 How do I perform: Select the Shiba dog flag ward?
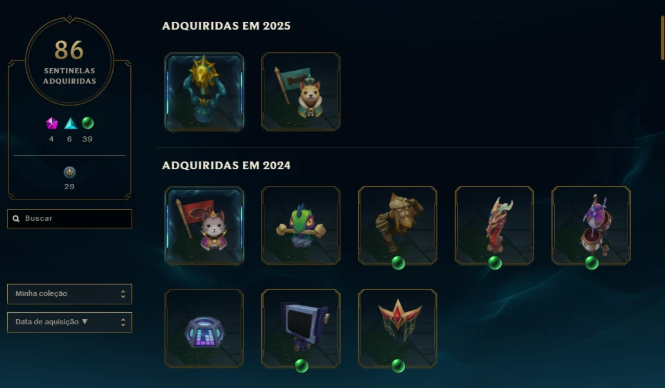click(x=301, y=92)
